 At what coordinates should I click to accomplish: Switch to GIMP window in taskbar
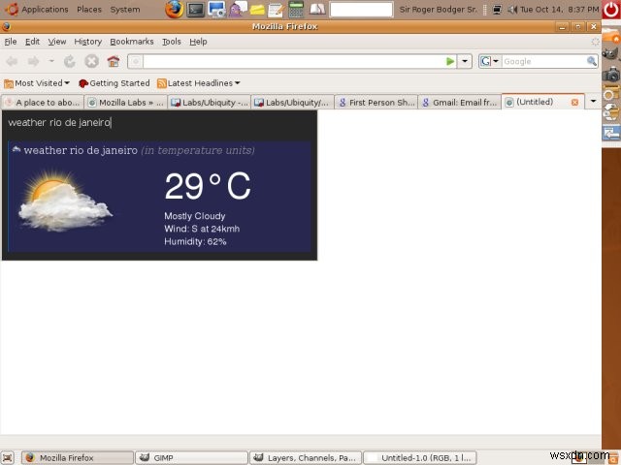point(192,458)
